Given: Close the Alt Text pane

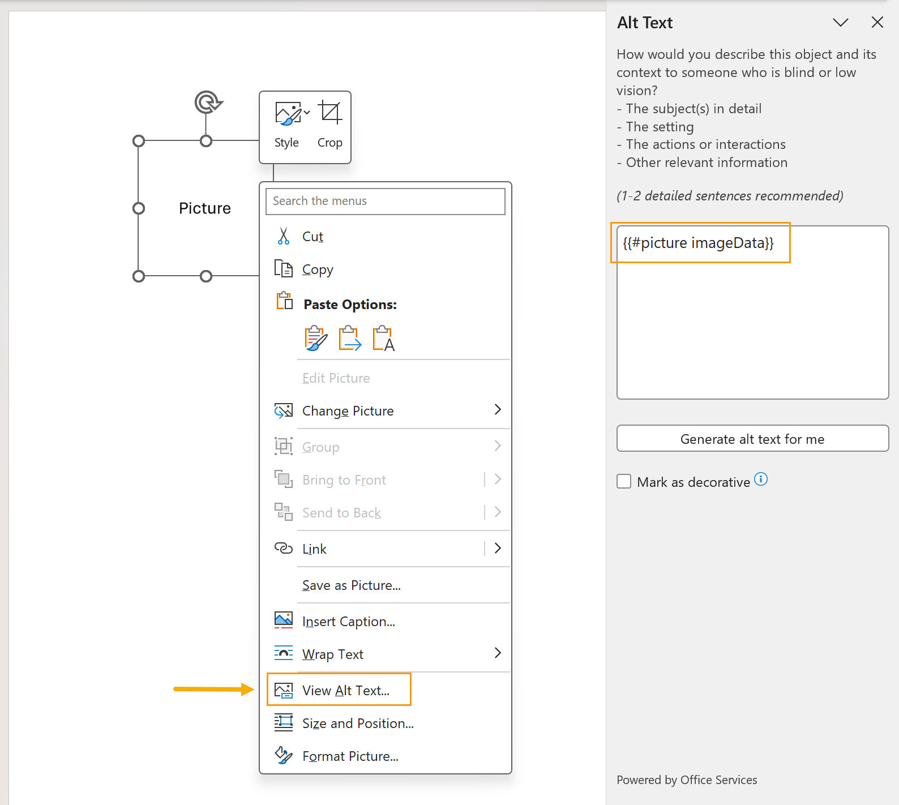Looking at the screenshot, I should point(877,22).
